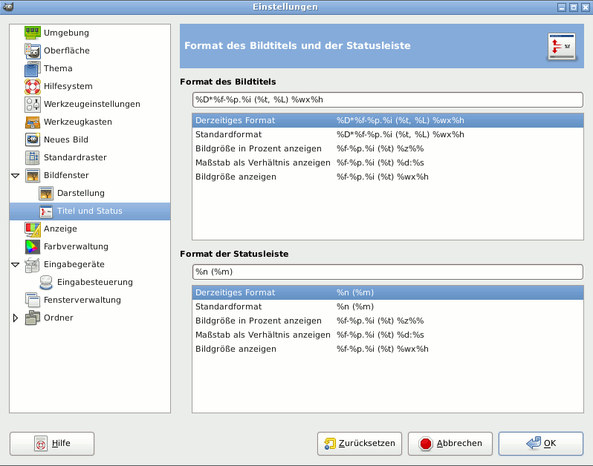Collapse the Bildfenster tree node
Screen dimensions: 593x466
point(16,176)
